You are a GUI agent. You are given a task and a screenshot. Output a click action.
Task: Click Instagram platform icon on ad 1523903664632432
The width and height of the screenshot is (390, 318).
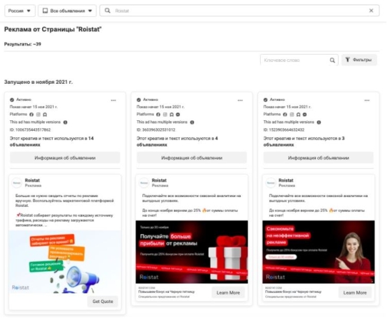pyautogui.click(x=292, y=114)
